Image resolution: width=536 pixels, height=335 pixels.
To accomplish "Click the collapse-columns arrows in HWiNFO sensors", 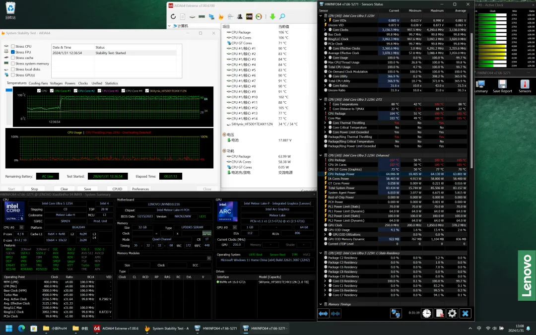I will [x=335, y=313].
